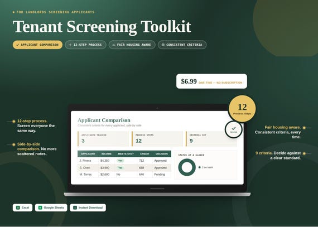
Task: Click the green donut chart
Action: tap(187, 167)
